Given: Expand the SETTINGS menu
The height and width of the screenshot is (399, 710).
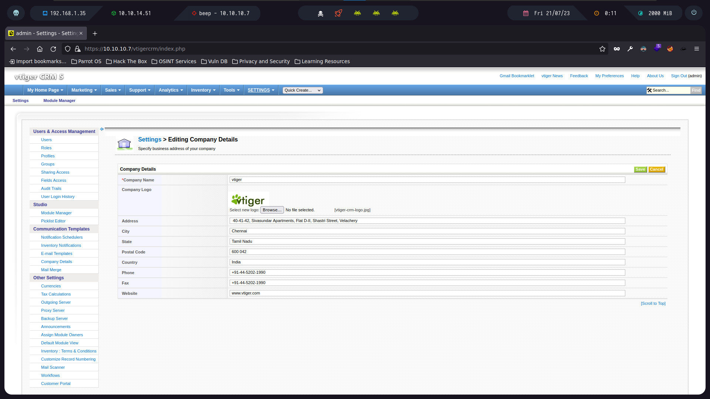Looking at the screenshot, I should [x=261, y=90].
